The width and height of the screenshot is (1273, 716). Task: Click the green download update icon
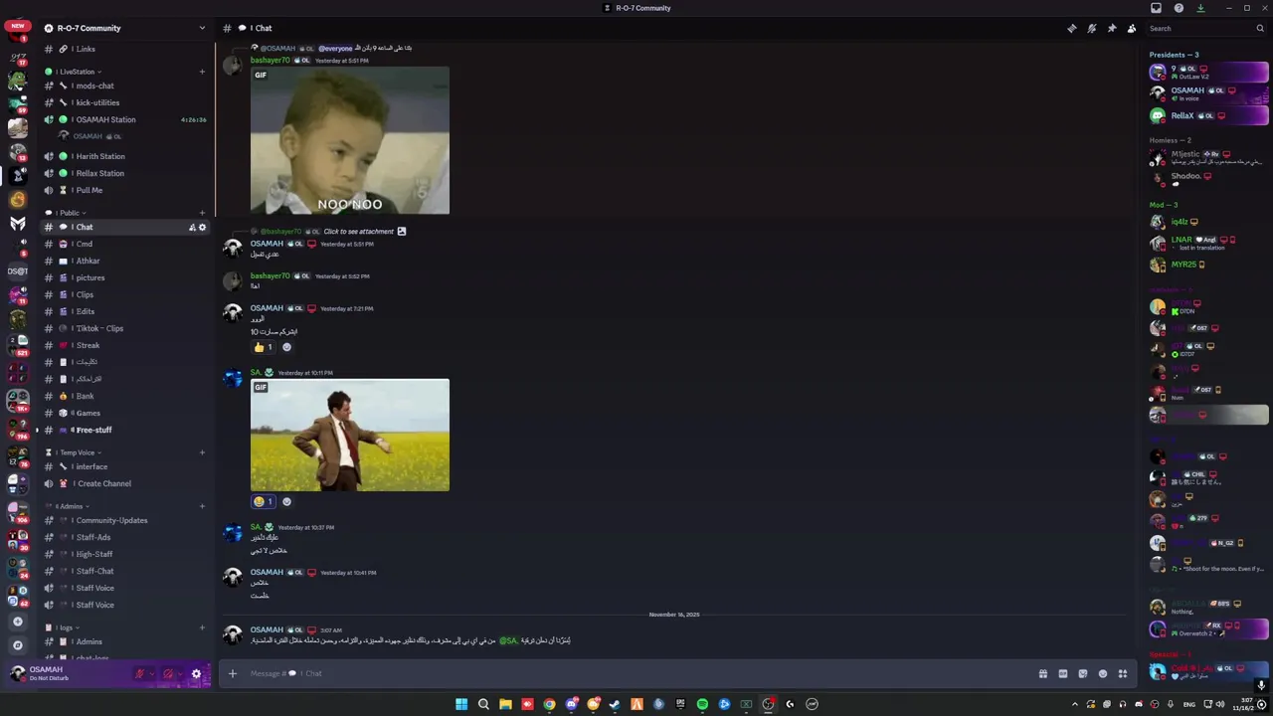(x=1200, y=8)
